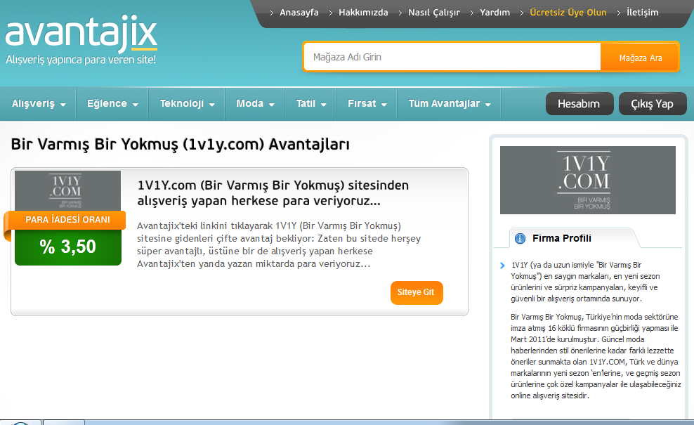Open the Hakkımızda page
This screenshot has width=694, height=425.
click(x=363, y=13)
